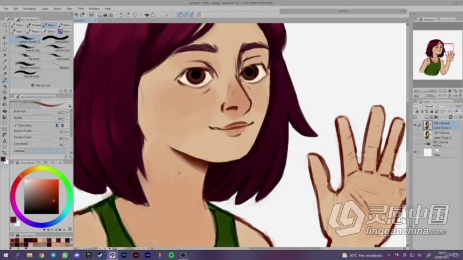The height and width of the screenshot is (260, 463).
Task: Show Layer 4 Copy 2 visibility eye
Action: point(416,135)
